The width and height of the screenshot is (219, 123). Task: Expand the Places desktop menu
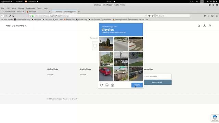point(19,1)
